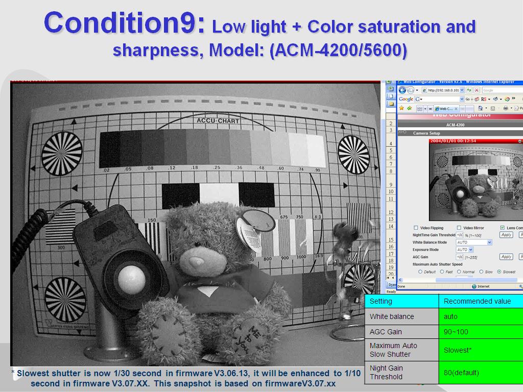
Task: Click Apply next to AGC Gain
Action: 506,257
